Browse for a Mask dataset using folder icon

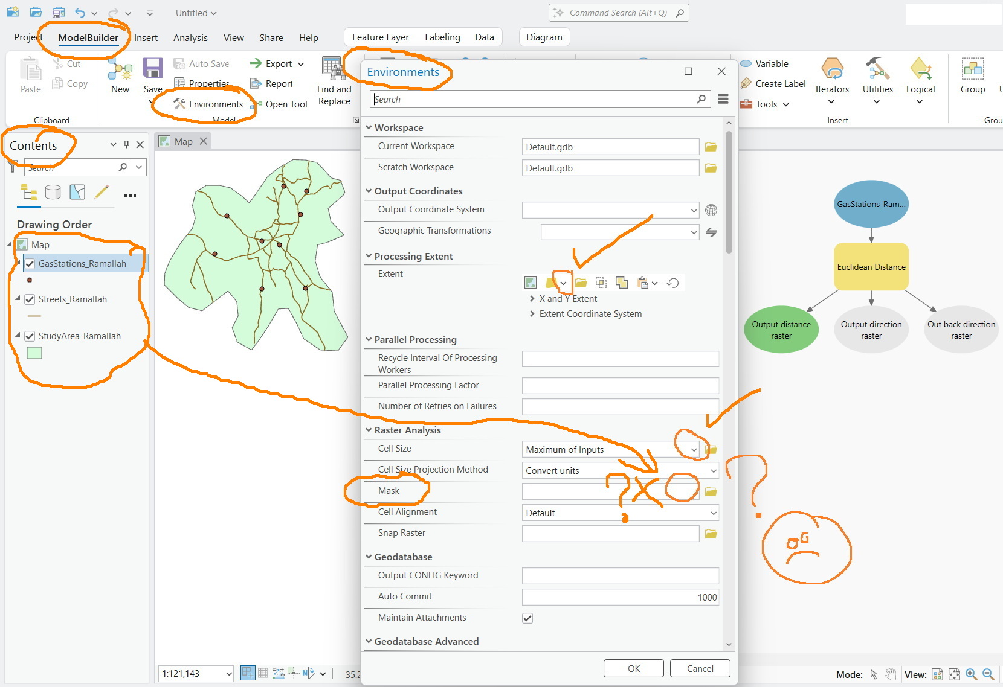711,491
